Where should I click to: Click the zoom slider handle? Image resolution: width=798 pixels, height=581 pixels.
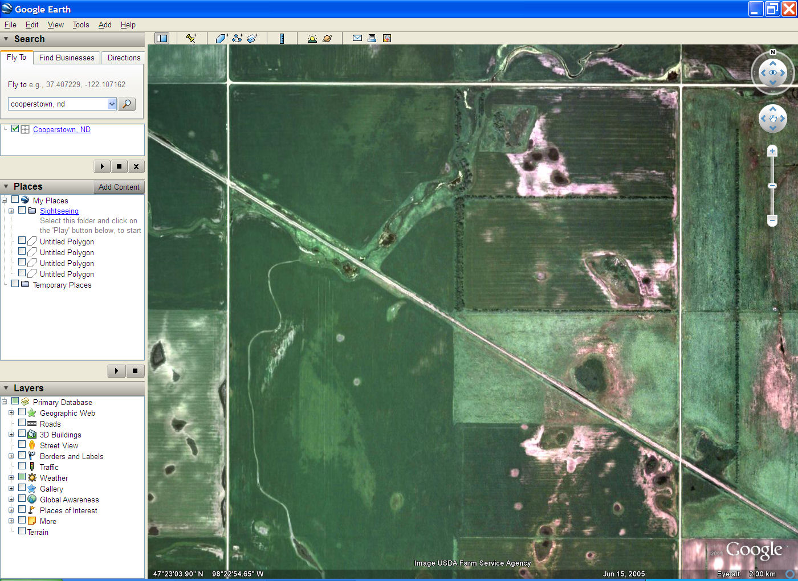(x=772, y=186)
